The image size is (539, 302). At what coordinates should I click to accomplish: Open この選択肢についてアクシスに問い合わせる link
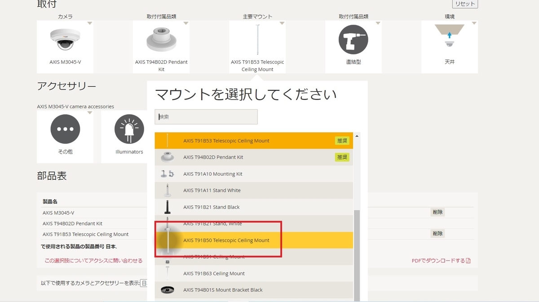pyautogui.click(x=93, y=261)
